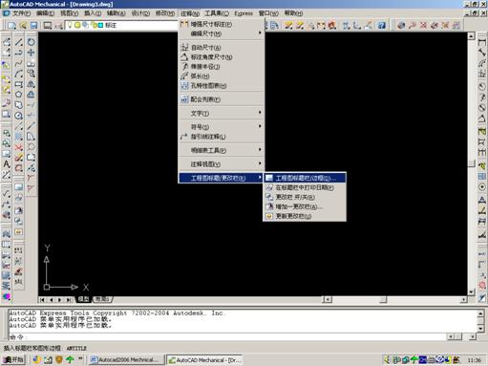This screenshot has height=366, width=488.
Task: Click the taskbar clock 11:36
Action: 474,360
